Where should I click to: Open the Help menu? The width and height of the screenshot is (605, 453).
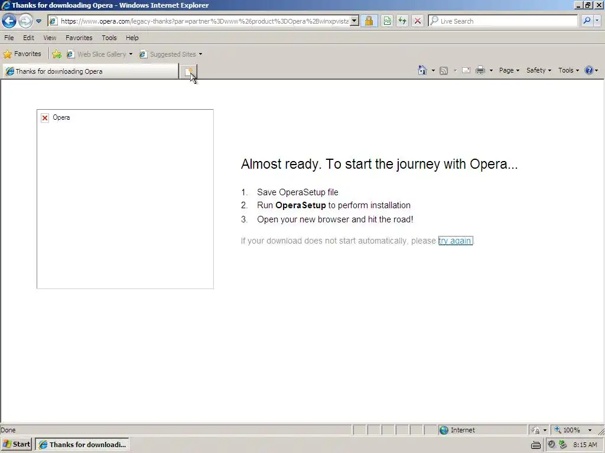click(x=132, y=38)
